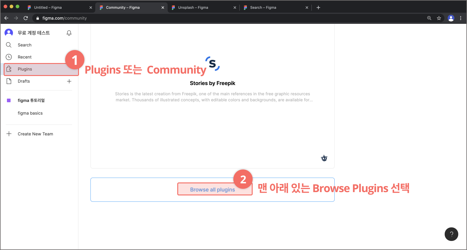Open the help question mark button
Viewport: 467px width, 250px height.
[x=451, y=234]
